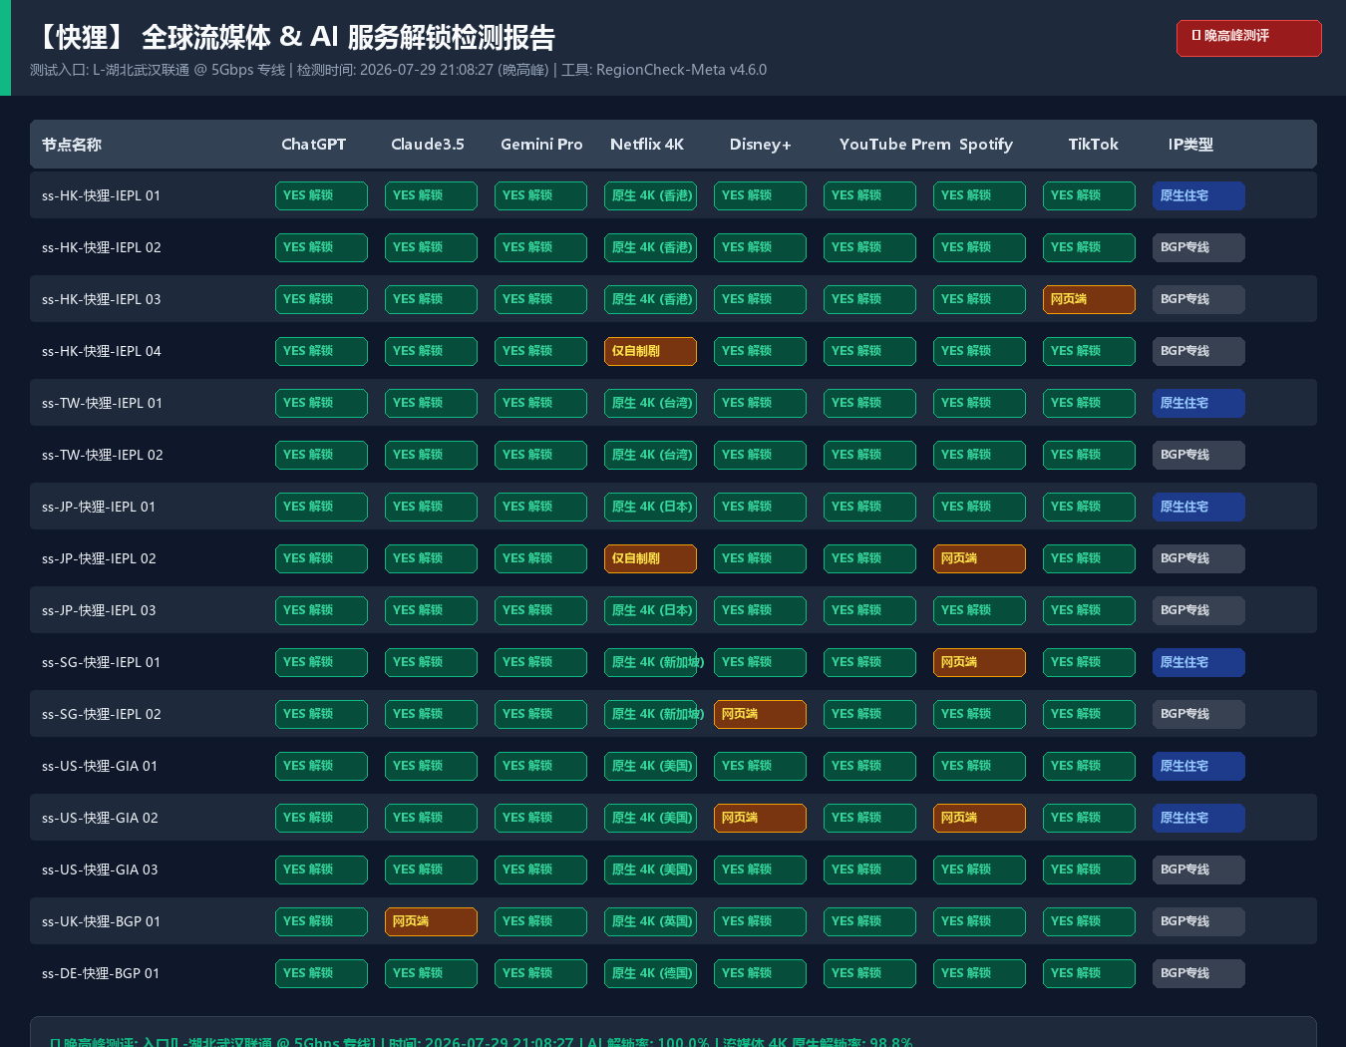The height and width of the screenshot is (1047, 1346).
Task: Select row name ss-SG-快狸-IEPL 02
Action: (x=101, y=714)
